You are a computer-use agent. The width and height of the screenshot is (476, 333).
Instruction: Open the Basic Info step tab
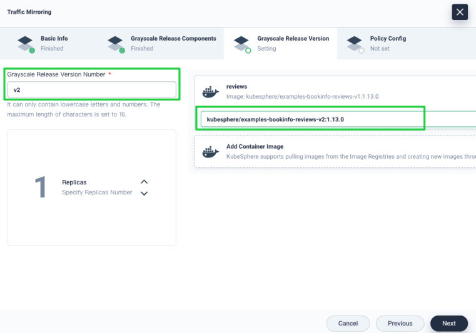pyautogui.click(x=54, y=43)
